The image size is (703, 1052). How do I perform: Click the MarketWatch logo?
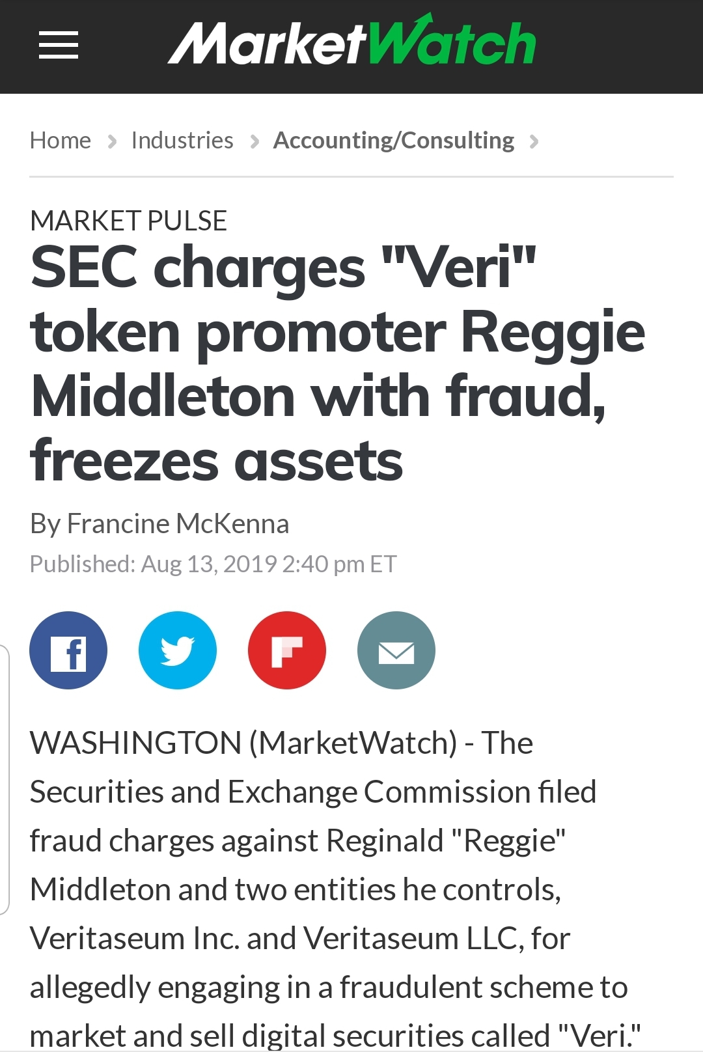pos(352,43)
